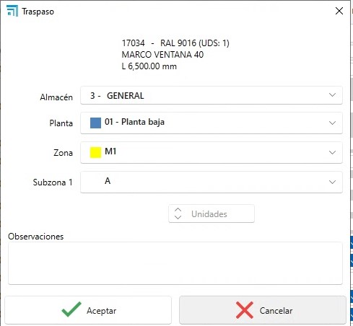Click inside the Observaciones text area
This screenshot has height=326, width=353.
pyautogui.click(x=175, y=263)
